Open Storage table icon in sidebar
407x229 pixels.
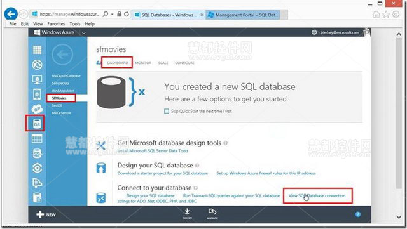click(x=37, y=138)
